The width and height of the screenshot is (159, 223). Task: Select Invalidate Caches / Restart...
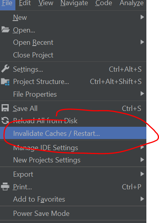pyautogui.click(x=73, y=133)
